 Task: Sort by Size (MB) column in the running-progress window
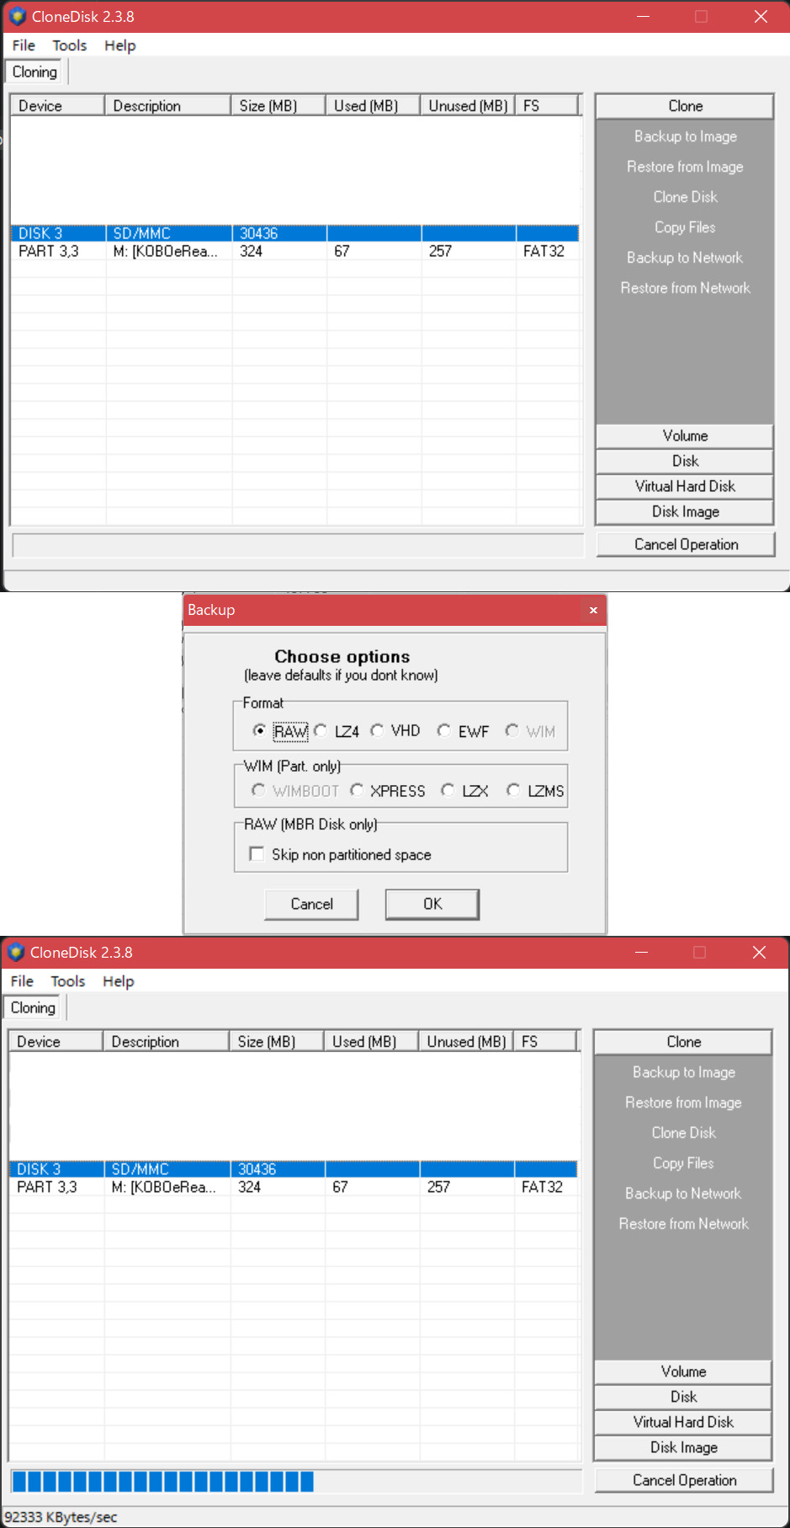[x=276, y=1041]
